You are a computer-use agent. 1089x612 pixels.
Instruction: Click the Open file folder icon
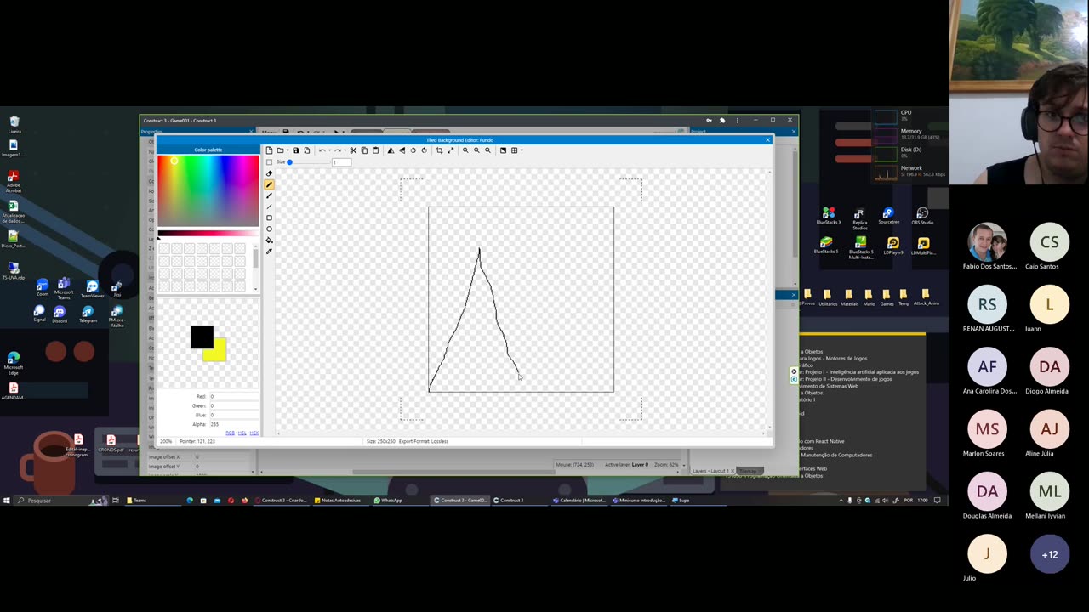[x=280, y=150]
